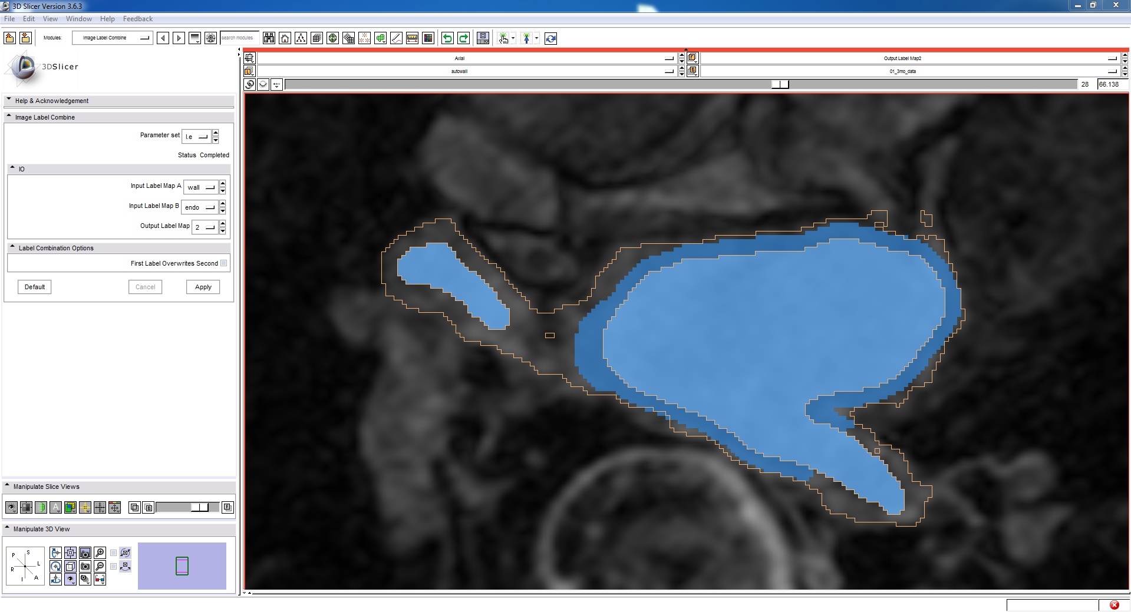Click the green Redo arrow icon
This screenshot has height=612, width=1131.
click(x=464, y=38)
